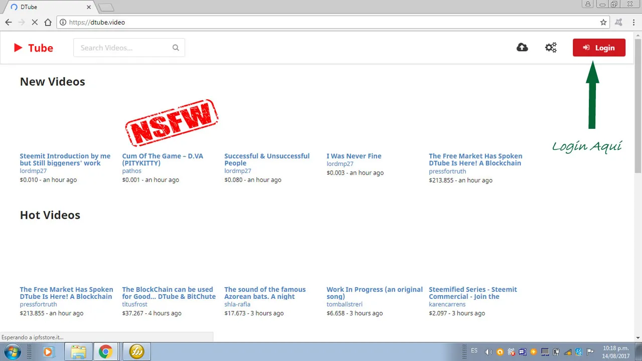642x361 pixels.
Task: Open 'Work In Progress (an original song)'
Action: tap(375, 293)
